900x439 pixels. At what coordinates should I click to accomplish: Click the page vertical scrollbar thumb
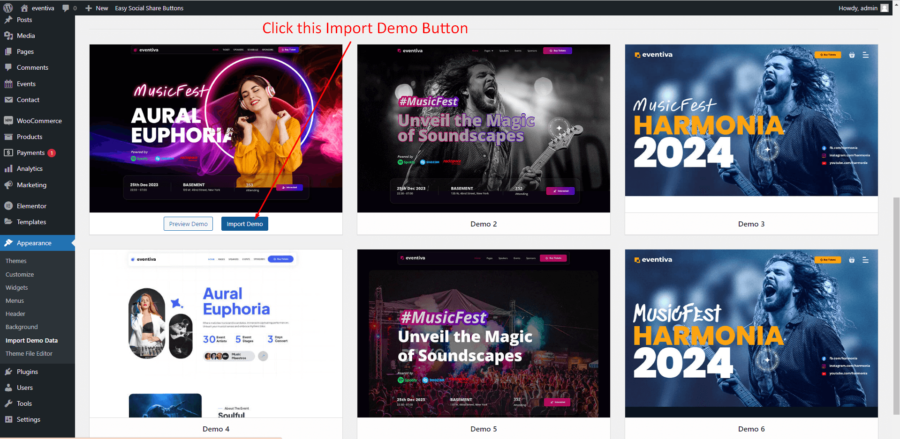(896, 306)
